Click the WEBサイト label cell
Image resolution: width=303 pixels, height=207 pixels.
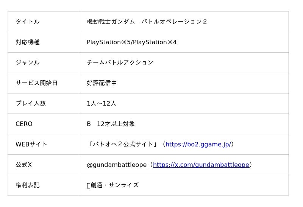pos(31,145)
